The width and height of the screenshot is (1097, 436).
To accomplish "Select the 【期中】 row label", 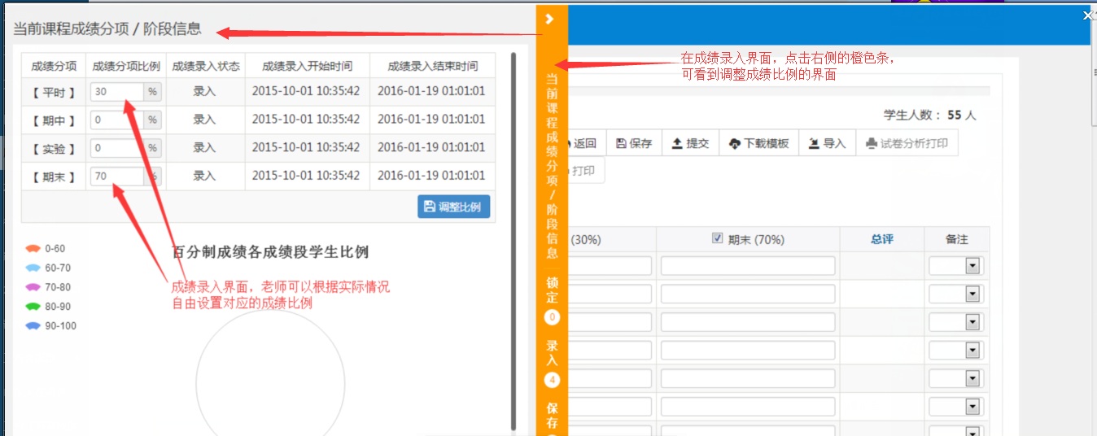I will pyautogui.click(x=54, y=120).
